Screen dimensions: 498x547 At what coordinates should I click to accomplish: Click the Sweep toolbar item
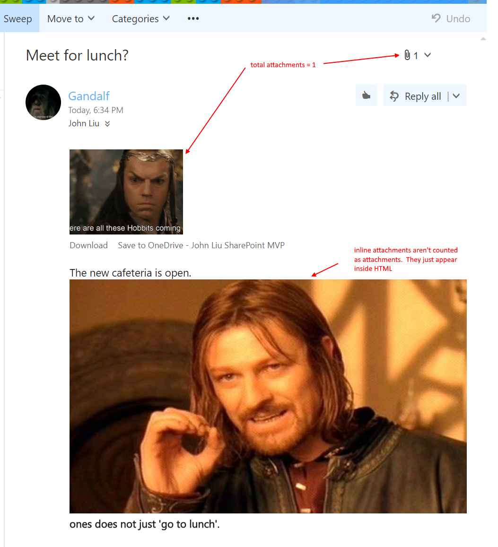pos(18,18)
